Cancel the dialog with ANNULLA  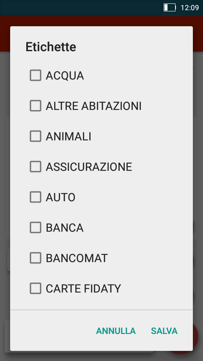tap(116, 331)
